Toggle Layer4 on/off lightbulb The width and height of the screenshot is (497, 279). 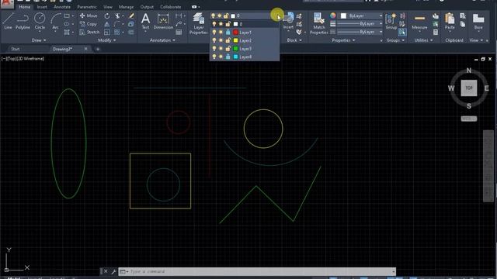point(214,57)
